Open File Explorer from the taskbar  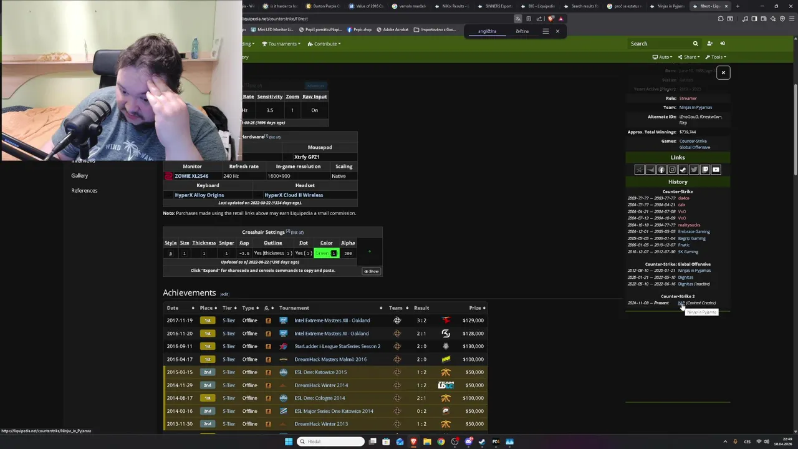coord(427,442)
